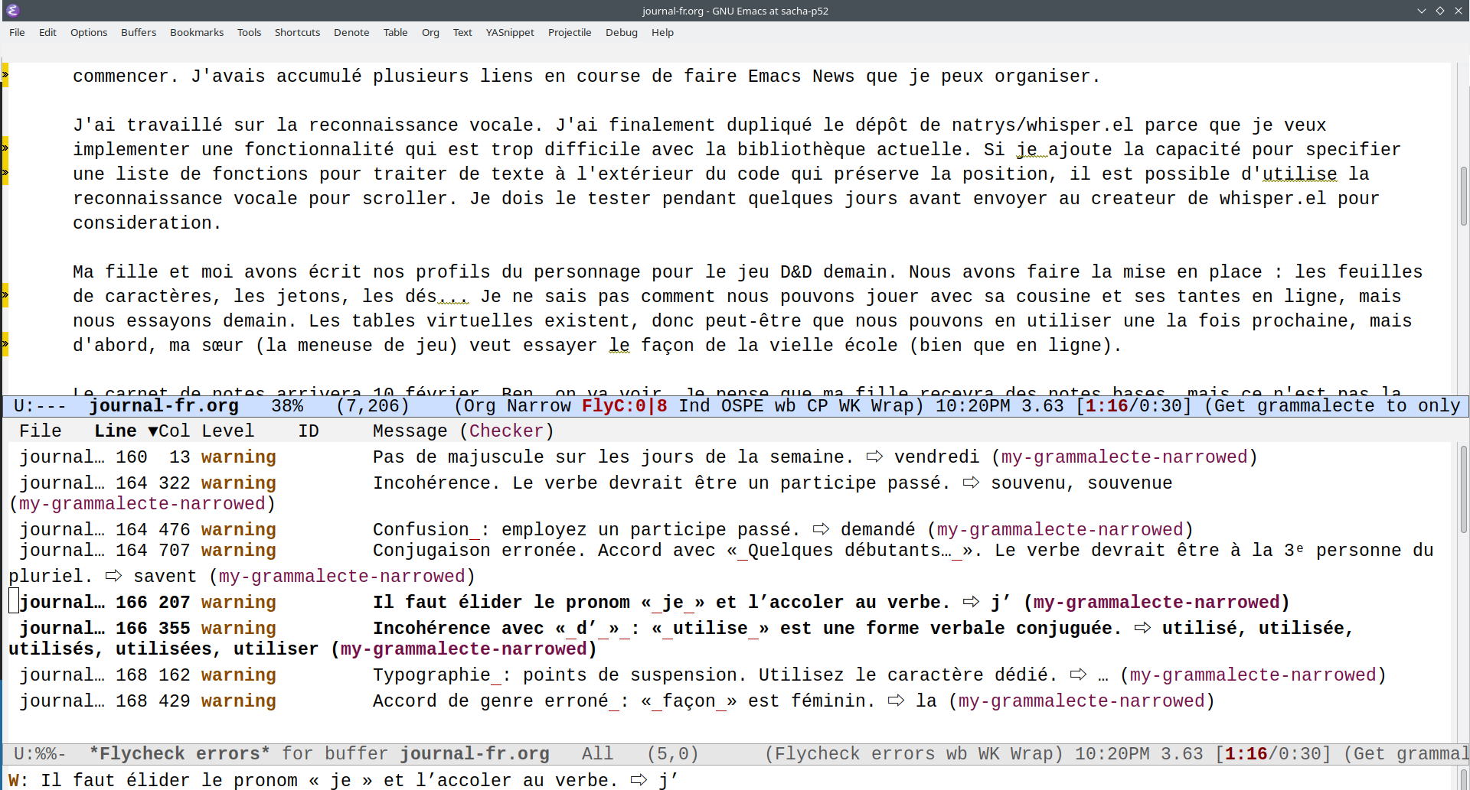Click fringe marker beside "de caractères, les jetons" line

[x=5, y=295]
